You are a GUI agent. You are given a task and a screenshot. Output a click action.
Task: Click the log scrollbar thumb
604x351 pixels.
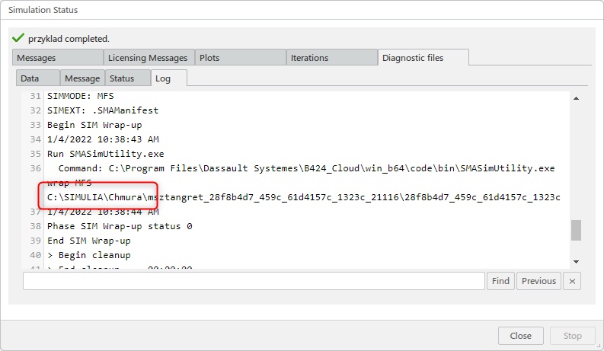(x=576, y=230)
